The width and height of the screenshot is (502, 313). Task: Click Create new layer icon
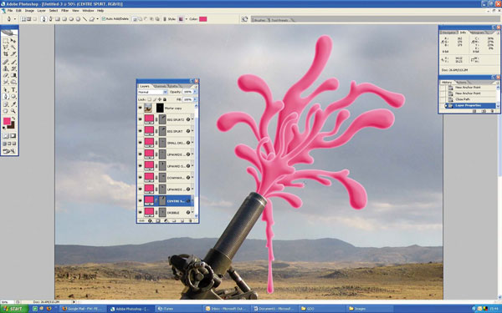point(182,220)
